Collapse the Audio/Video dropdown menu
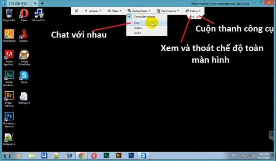The height and width of the screenshot is (161, 276). tap(139, 11)
